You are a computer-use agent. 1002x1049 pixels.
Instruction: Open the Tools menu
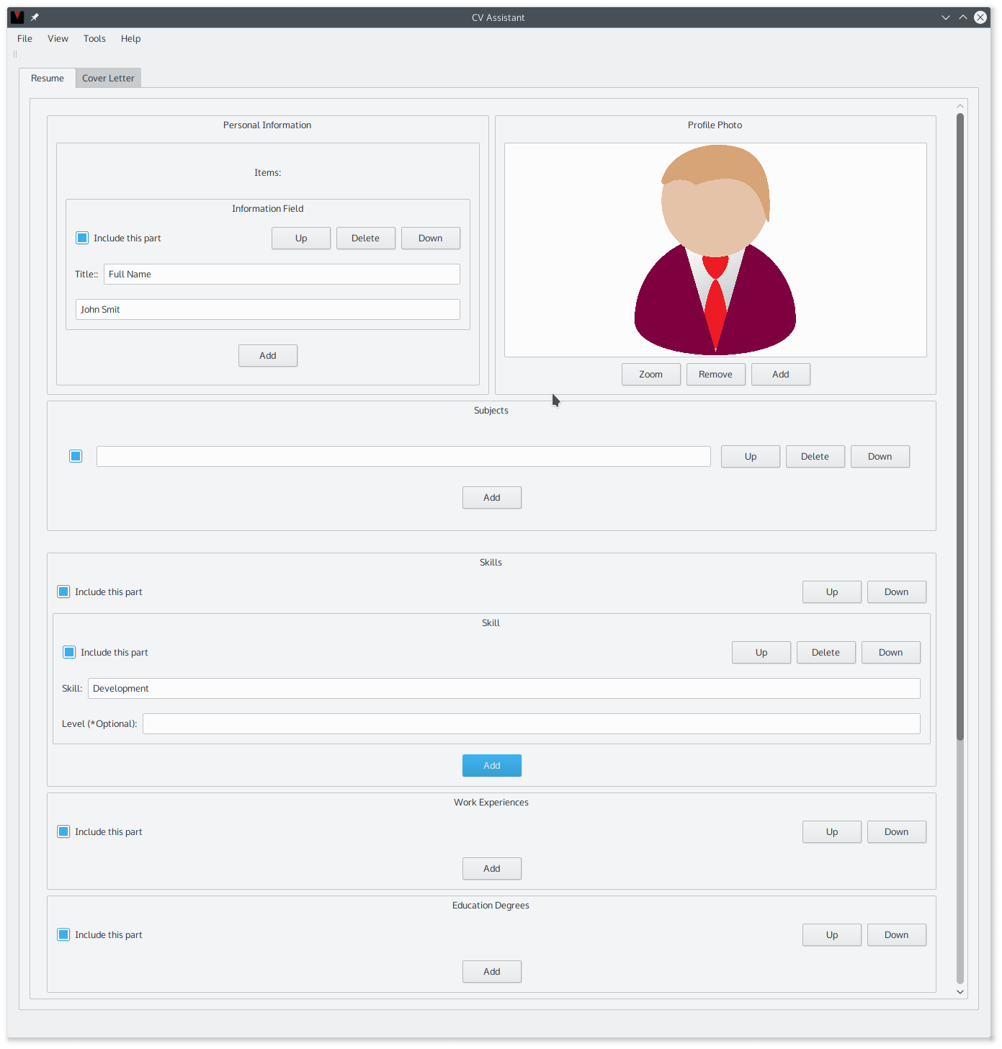(94, 39)
